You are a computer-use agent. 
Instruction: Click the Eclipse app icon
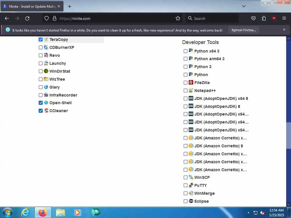[191, 201]
